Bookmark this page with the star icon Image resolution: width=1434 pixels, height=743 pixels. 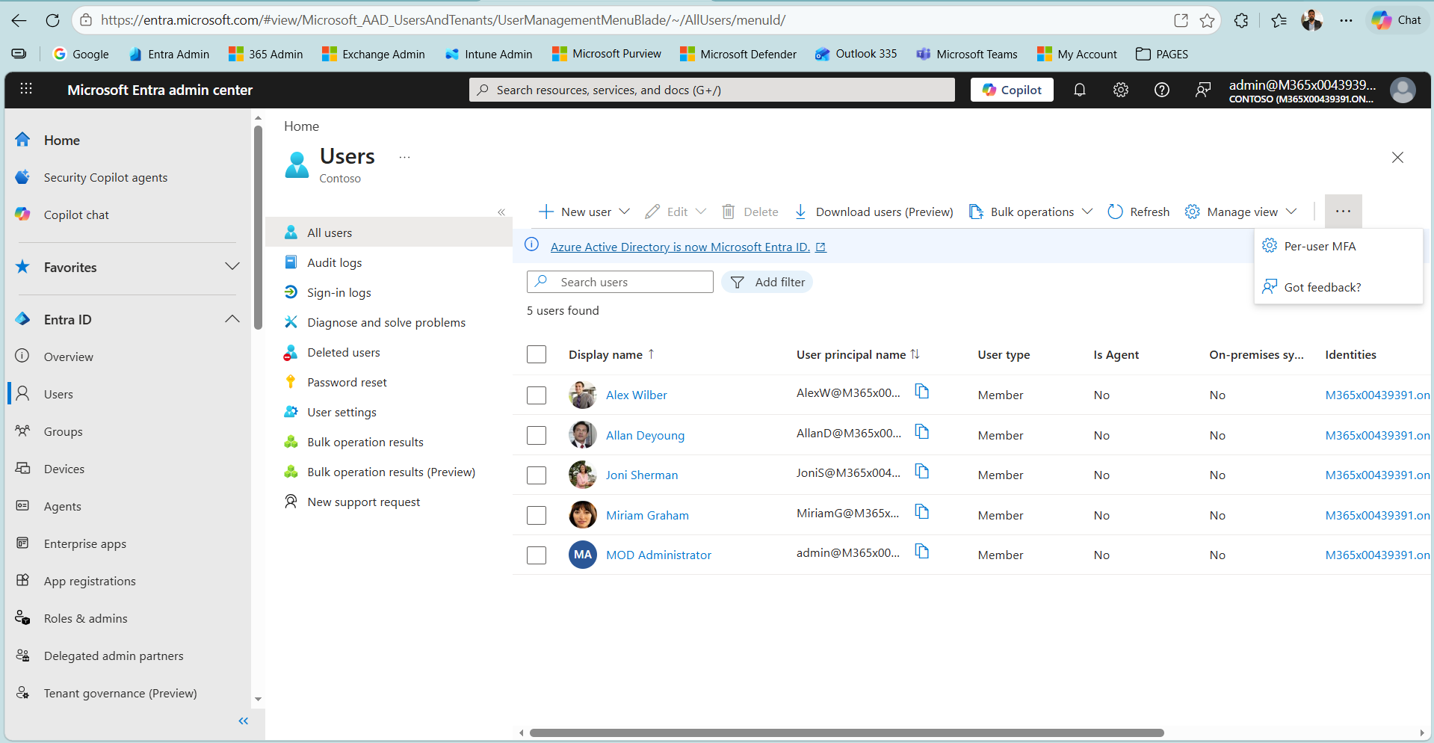(1207, 20)
